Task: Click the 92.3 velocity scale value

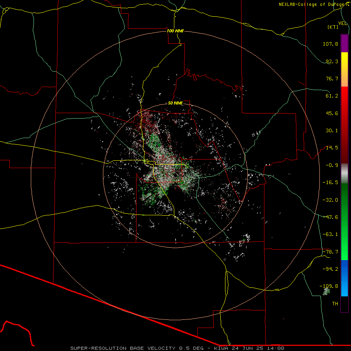Action: (x=332, y=61)
